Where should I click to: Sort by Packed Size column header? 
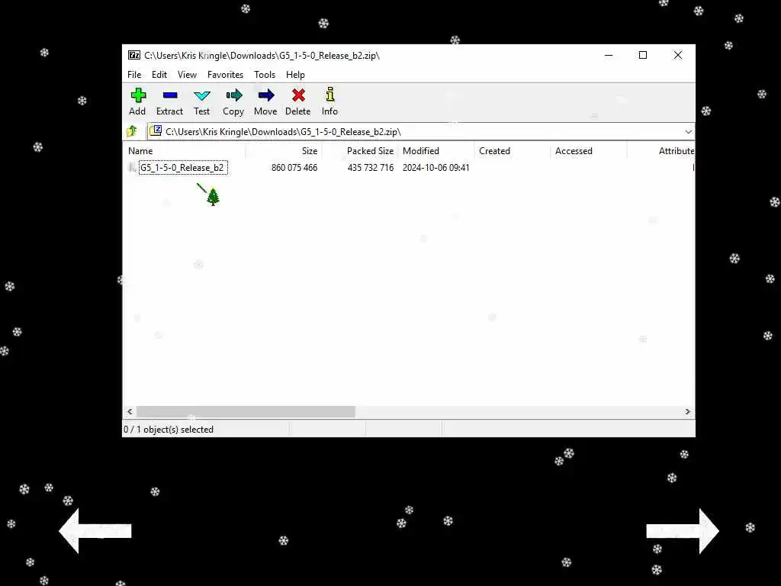coord(360,151)
